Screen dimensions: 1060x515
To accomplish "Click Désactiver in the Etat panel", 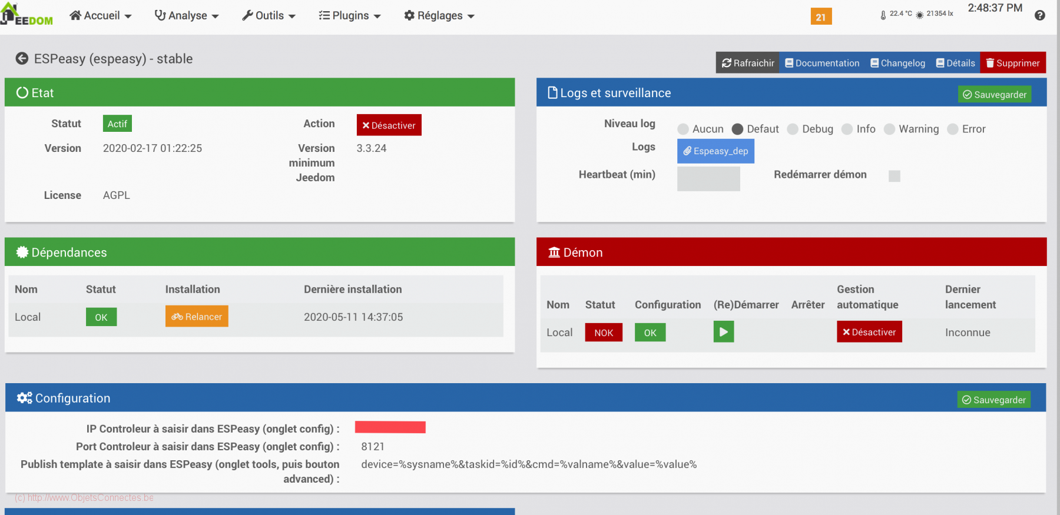I will tap(389, 125).
